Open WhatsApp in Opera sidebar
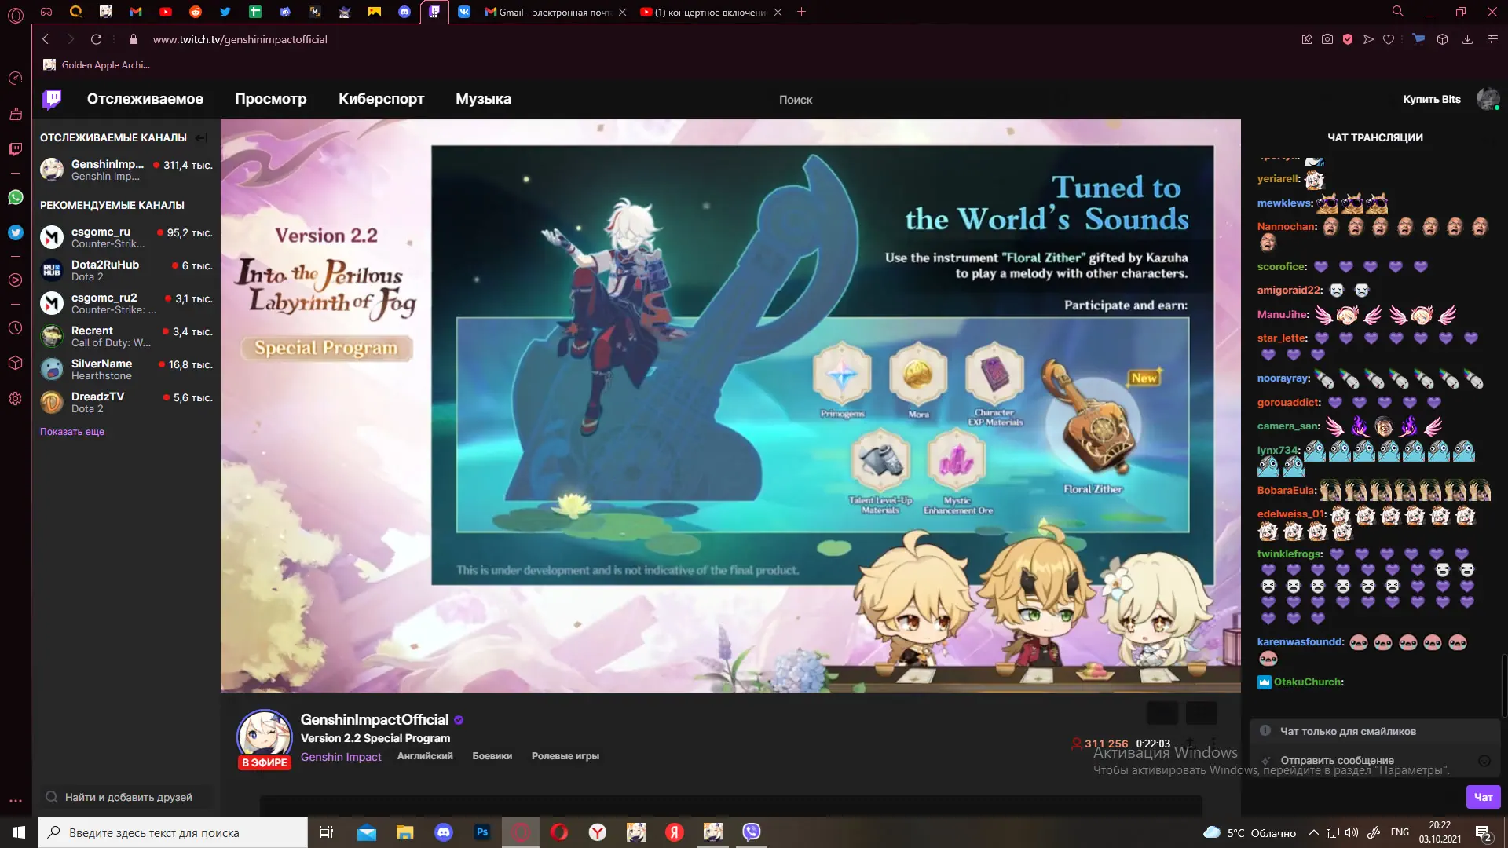 pos(16,197)
